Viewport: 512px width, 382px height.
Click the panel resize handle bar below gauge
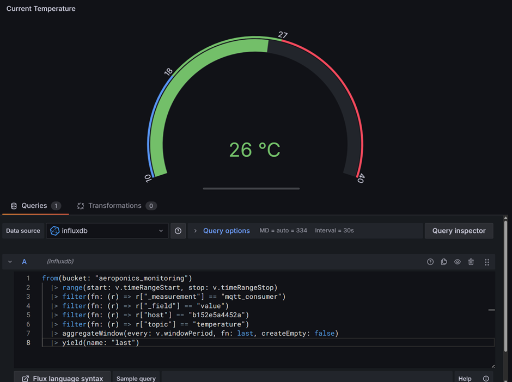(251, 189)
